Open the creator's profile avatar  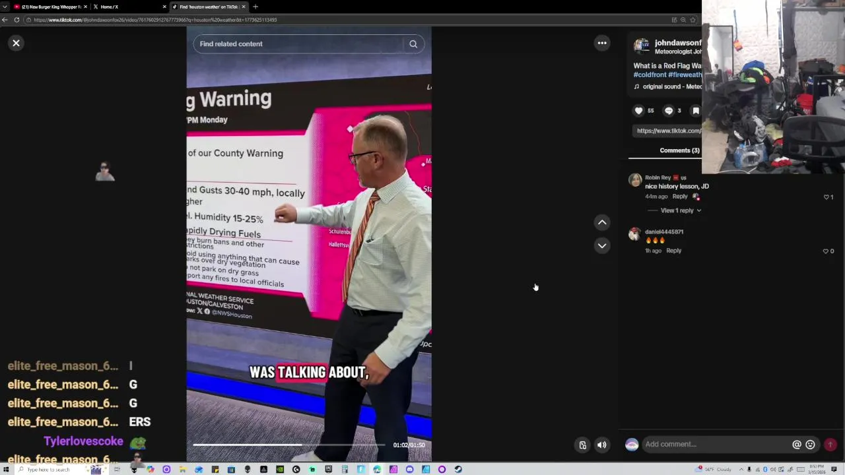(x=641, y=46)
